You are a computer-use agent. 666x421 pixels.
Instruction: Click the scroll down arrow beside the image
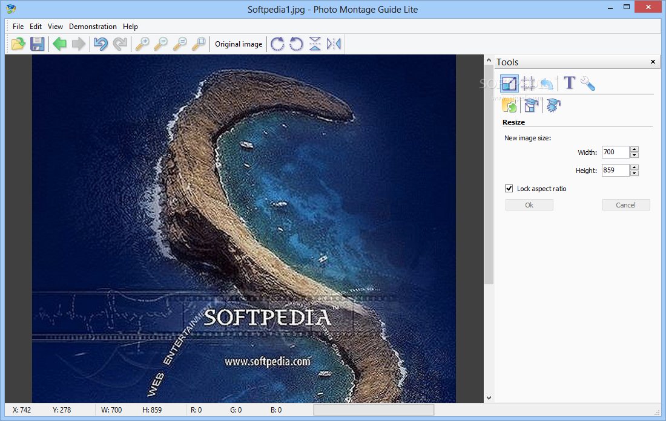coord(489,397)
